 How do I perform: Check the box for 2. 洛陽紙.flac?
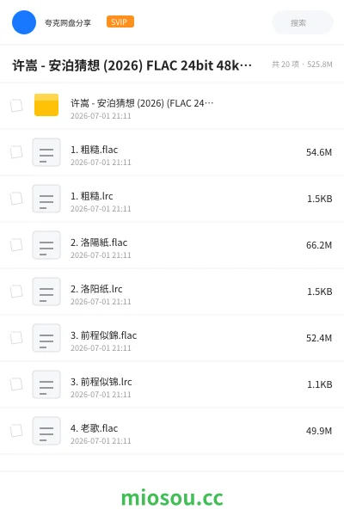pyautogui.click(x=16, y=245)
